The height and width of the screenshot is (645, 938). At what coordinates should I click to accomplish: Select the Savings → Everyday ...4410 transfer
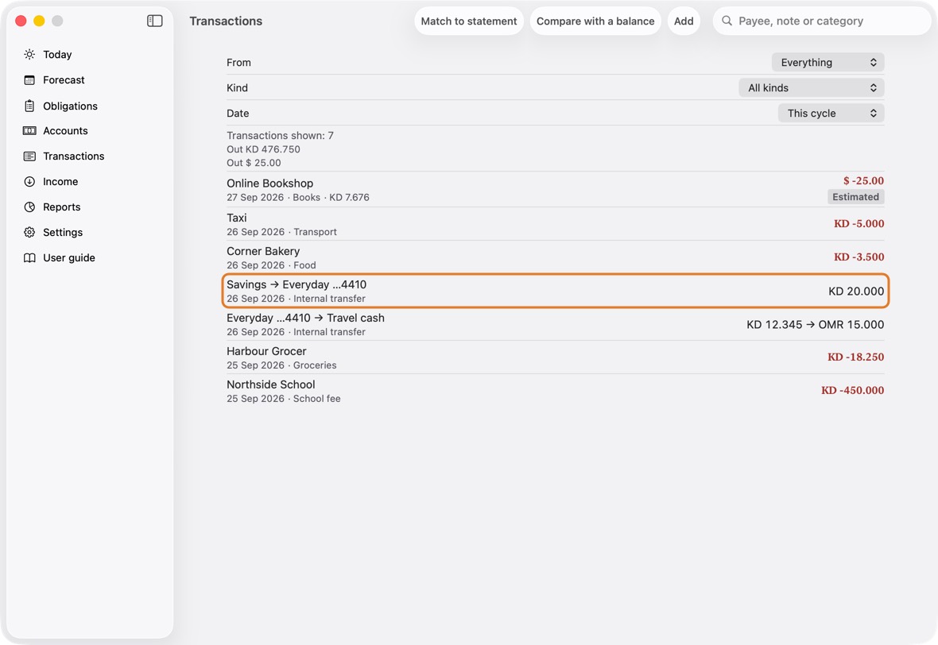[555, 291]
